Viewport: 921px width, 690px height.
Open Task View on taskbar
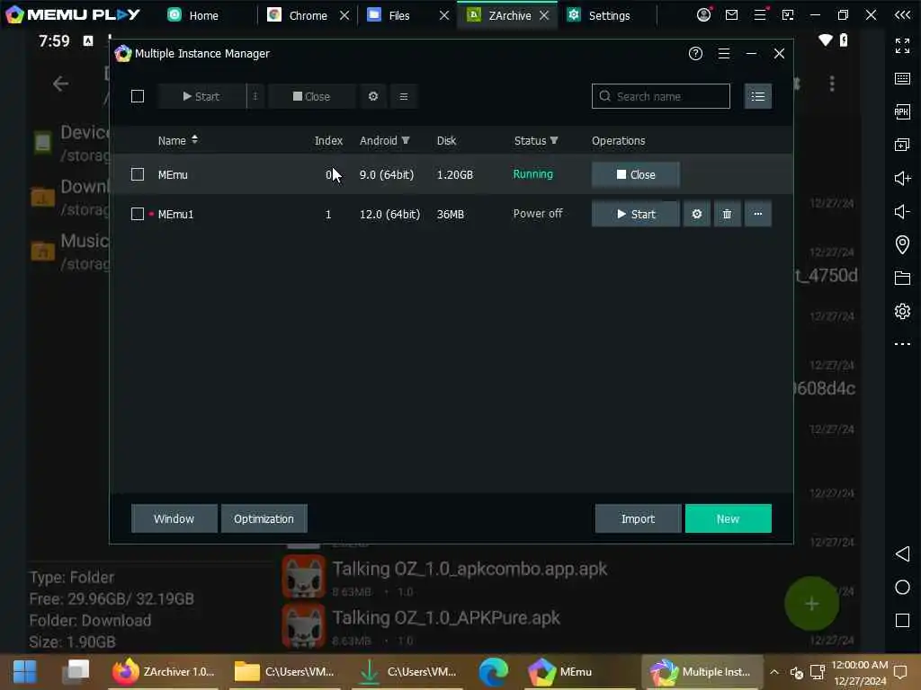coord(76,672)
